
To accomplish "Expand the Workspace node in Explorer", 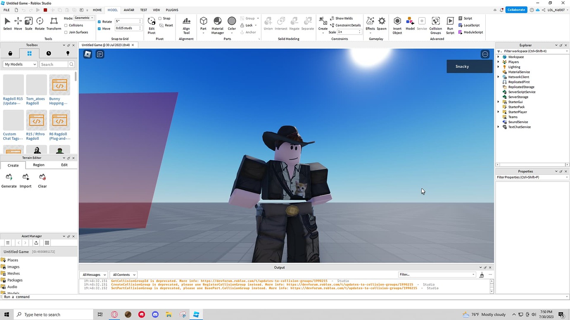I will (x=498, y=56).
